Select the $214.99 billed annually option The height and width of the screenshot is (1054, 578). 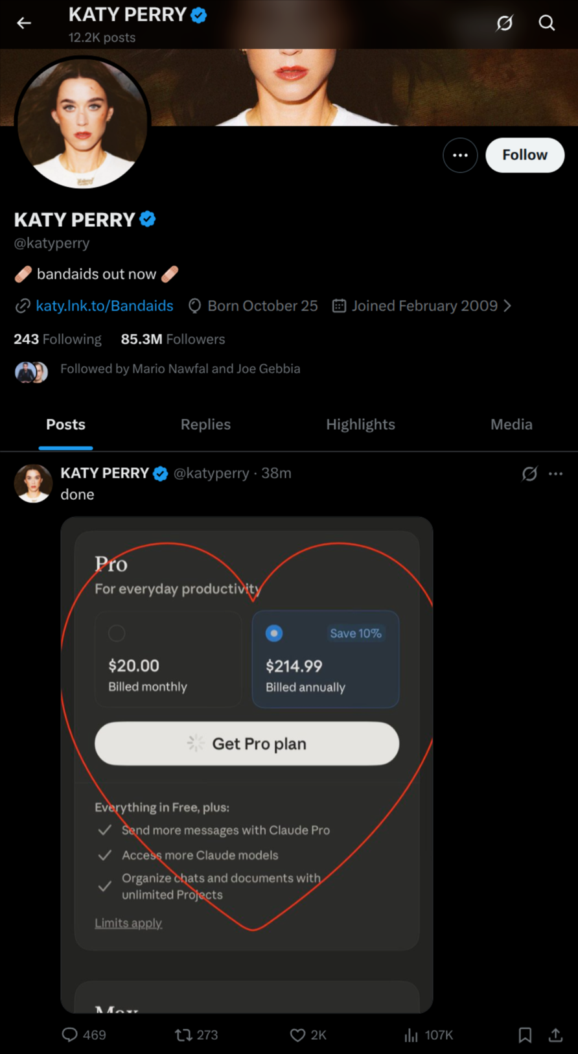coord(325,659)
